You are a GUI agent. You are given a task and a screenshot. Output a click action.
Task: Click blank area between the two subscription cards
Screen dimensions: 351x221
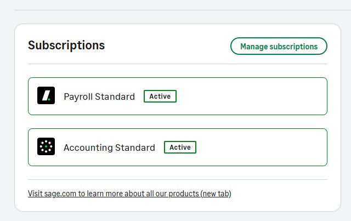pos(178,122)
